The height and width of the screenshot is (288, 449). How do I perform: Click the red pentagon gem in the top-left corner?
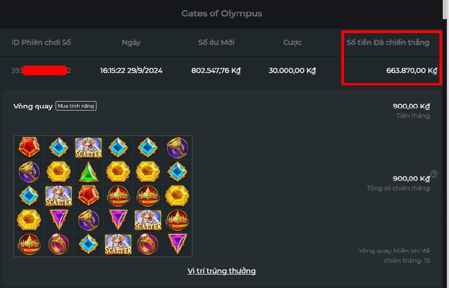29,147
